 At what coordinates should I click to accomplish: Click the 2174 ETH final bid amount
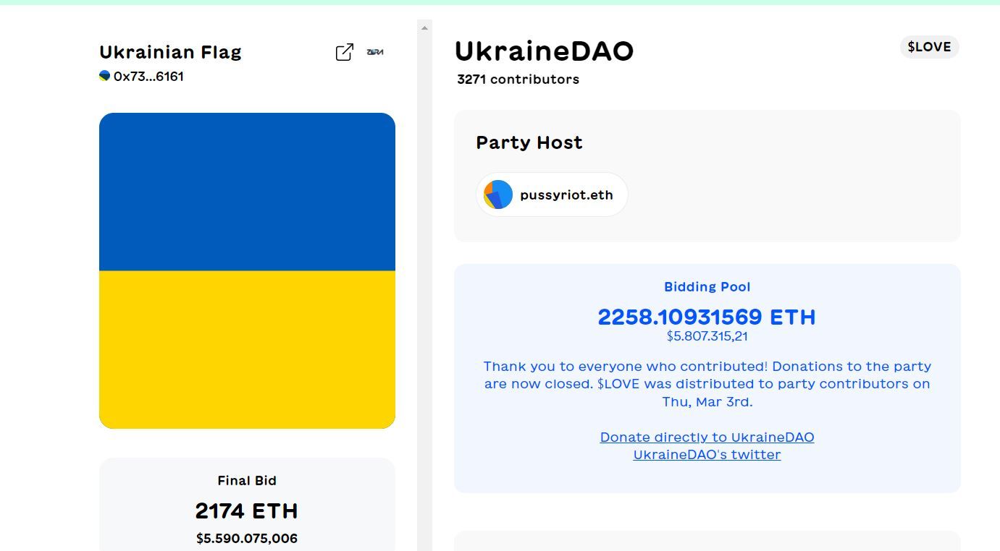[247, 511]
